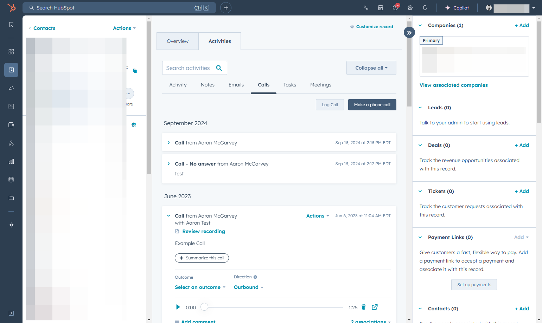The width and height of the screenshot is (542, 323).
Task: Switch to the Overview tab
Action: [178, 41]
